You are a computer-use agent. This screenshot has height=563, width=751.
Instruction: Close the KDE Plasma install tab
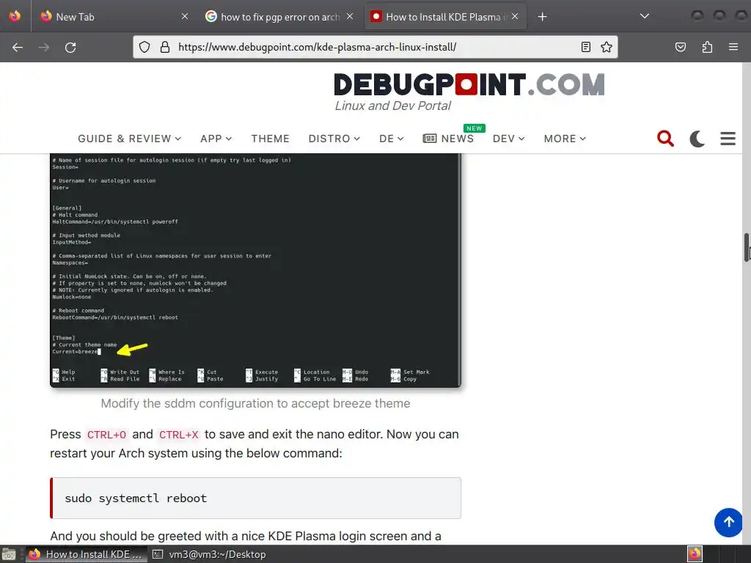[515, 16]
